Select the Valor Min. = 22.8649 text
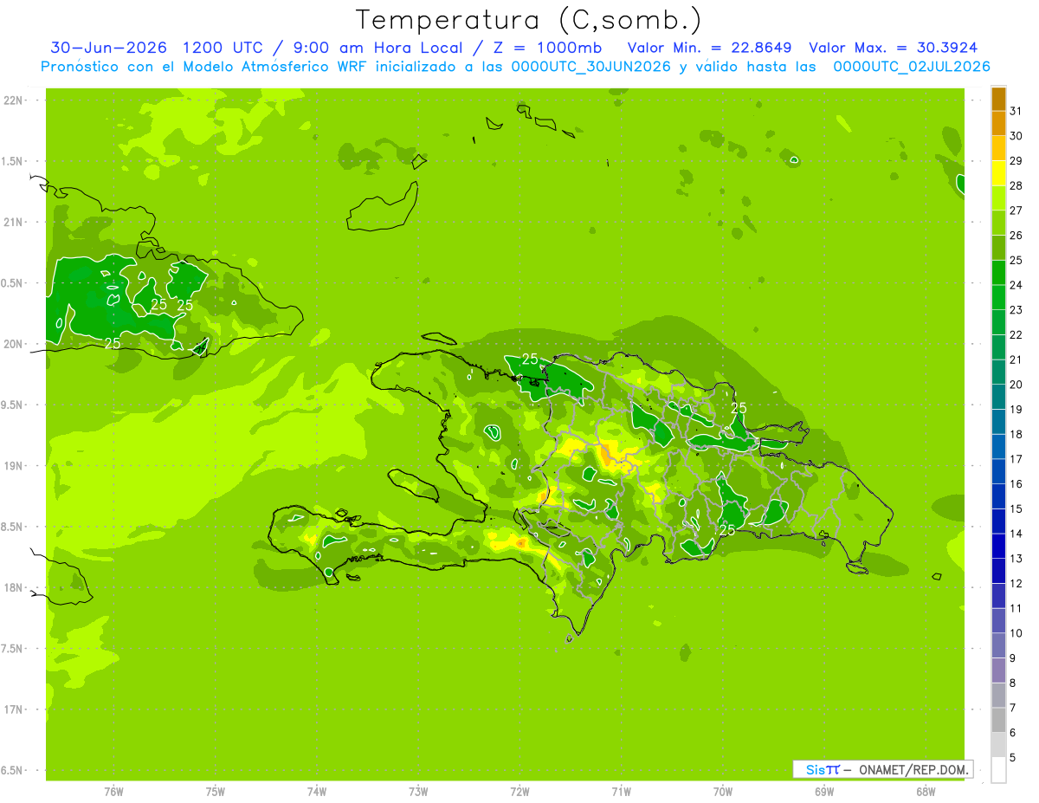1039x803 pixels. coord(709,48)
